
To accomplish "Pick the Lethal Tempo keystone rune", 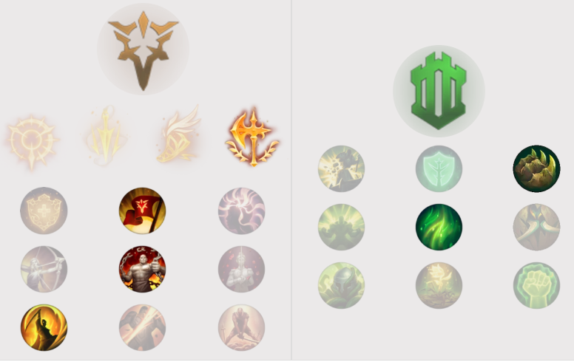I will pos(106,136).
